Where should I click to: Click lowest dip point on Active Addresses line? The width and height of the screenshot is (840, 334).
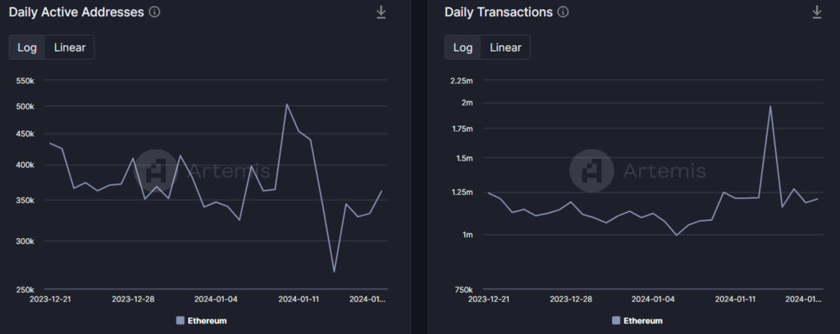pos(334,272)
